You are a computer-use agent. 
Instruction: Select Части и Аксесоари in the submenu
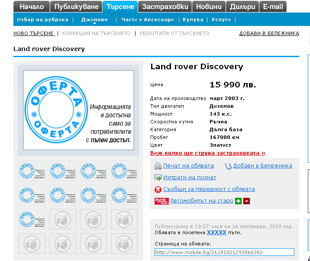coord(147,20)
